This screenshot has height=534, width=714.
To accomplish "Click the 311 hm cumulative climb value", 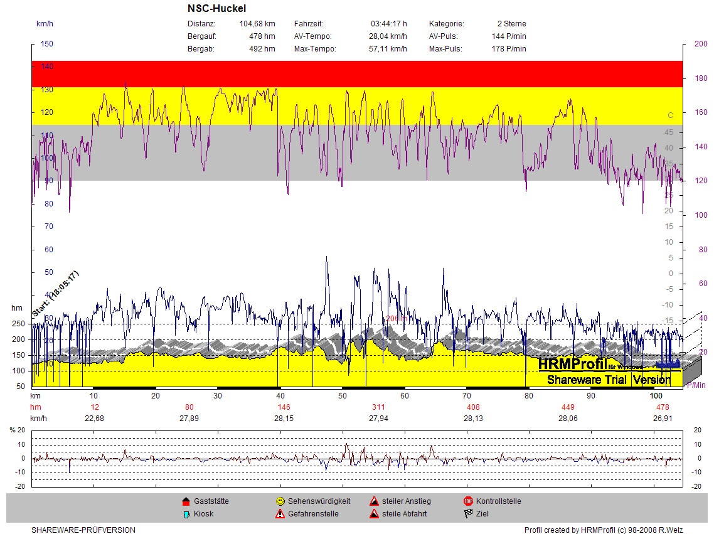I will (x=379, y=407).
